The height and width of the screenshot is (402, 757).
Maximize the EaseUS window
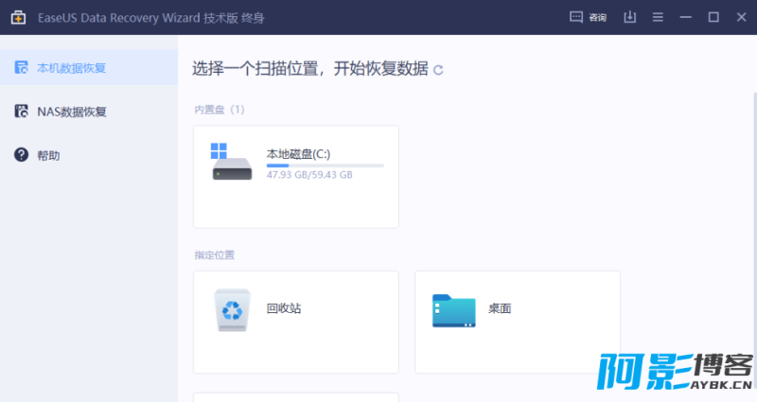[x=713, y=17]
